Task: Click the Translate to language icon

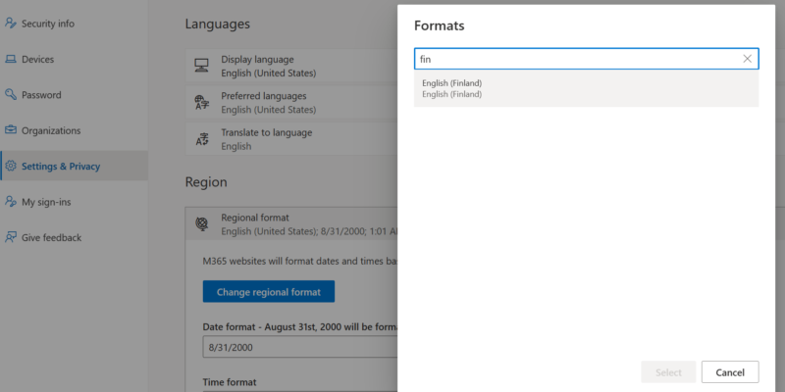Action: point(201,139)
